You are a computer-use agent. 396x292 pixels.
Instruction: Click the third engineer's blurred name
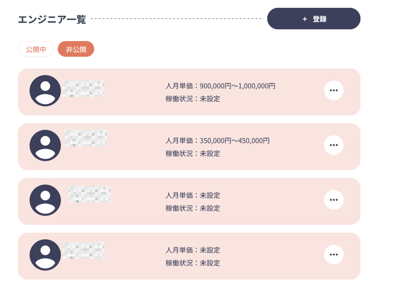89,194
